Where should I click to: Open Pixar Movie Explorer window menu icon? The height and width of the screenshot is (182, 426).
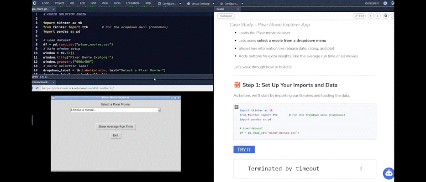point(53,98)
